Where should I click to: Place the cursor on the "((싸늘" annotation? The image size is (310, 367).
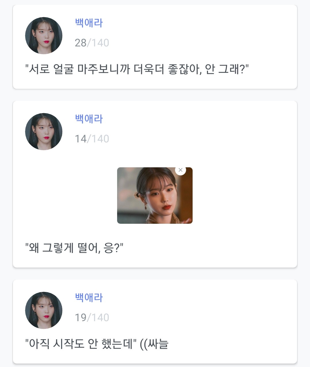click(154, 344)
